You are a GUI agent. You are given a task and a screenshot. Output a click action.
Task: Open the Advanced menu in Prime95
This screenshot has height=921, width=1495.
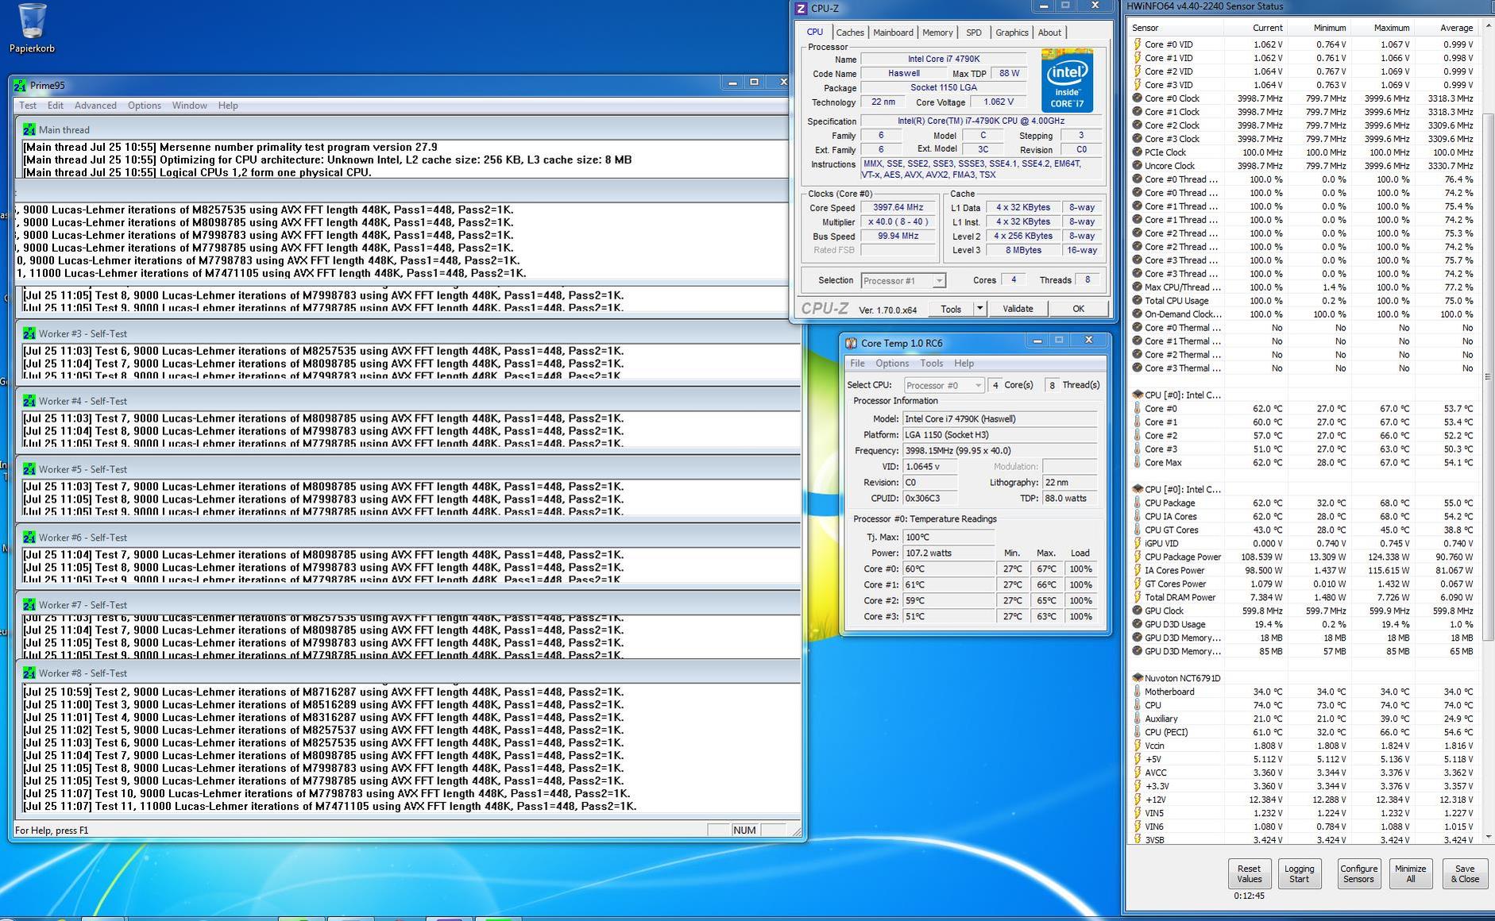pyautogui.click(x=95, y=106)
